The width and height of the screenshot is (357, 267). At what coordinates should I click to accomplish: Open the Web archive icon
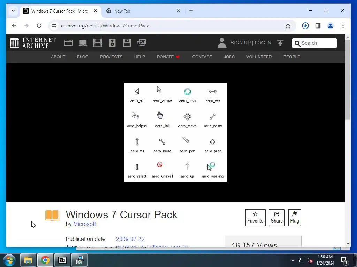tap(68, 43)
